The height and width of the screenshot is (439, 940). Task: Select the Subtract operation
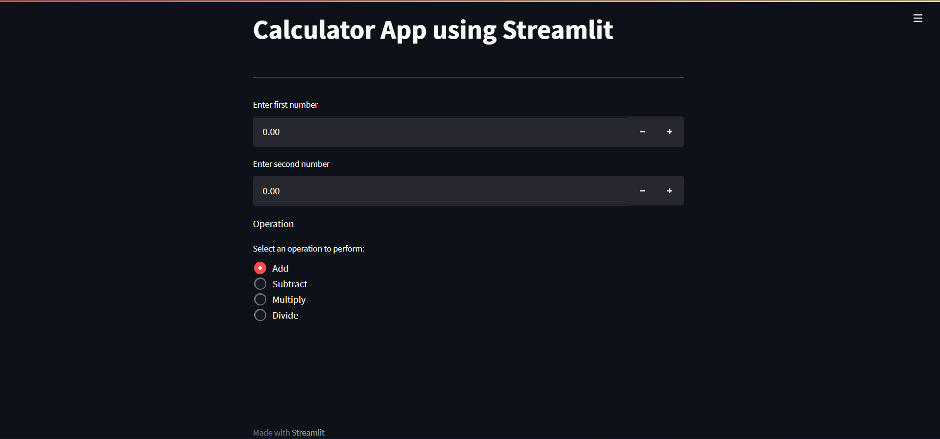(260, 283)
